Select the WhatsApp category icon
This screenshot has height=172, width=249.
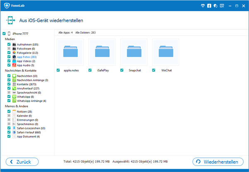(14, 96)
